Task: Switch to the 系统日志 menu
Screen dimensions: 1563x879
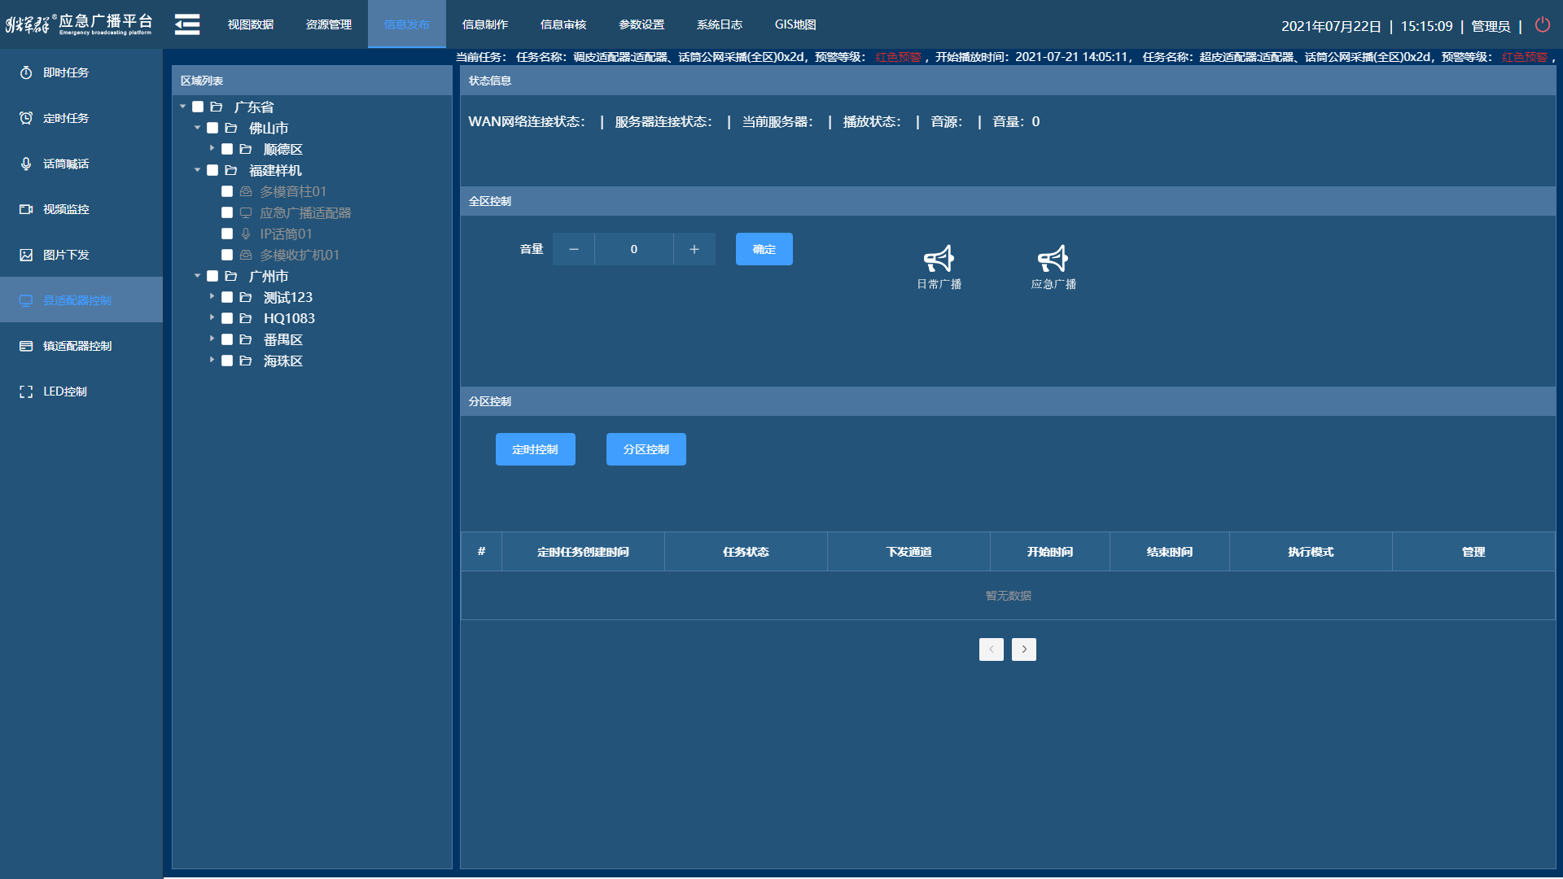Action: (719, 24)
